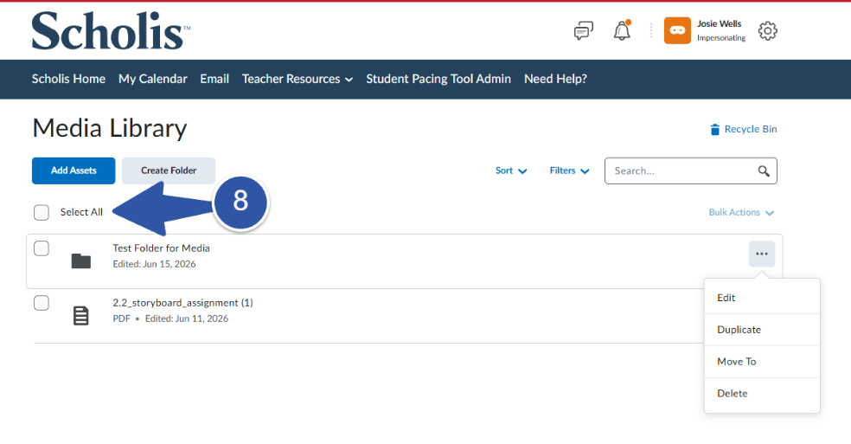Check the Test Folder for Media checkbox
The width and height of the screenshot is (851, 444).
[x=42, y=248]
